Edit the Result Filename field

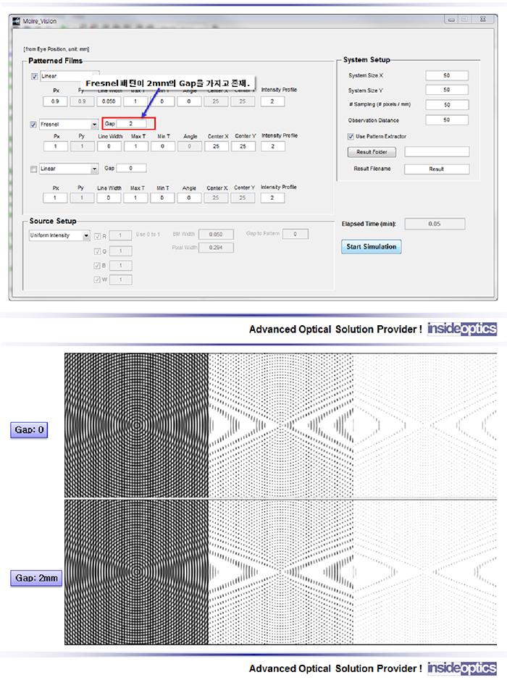click(x=436, y=169)
